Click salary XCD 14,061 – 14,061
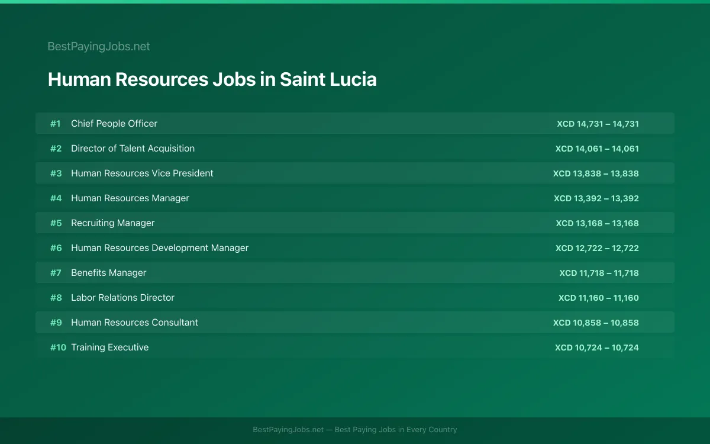This screenshot has height=444, width=710. pos(597,149)
